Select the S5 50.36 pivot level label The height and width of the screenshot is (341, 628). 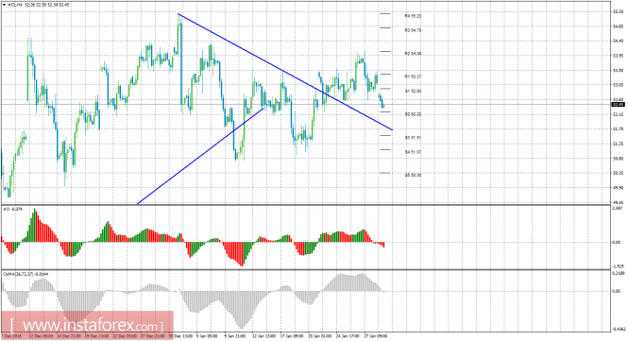[413, 175]
